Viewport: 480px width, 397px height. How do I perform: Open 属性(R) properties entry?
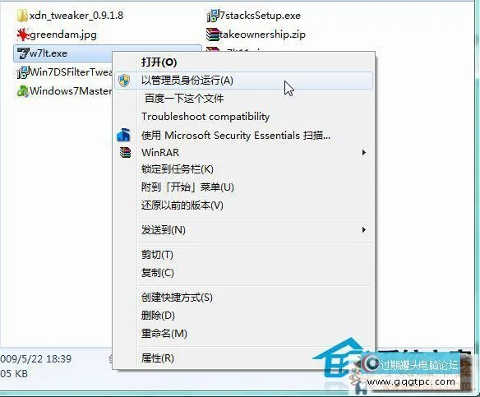(157, 358)
